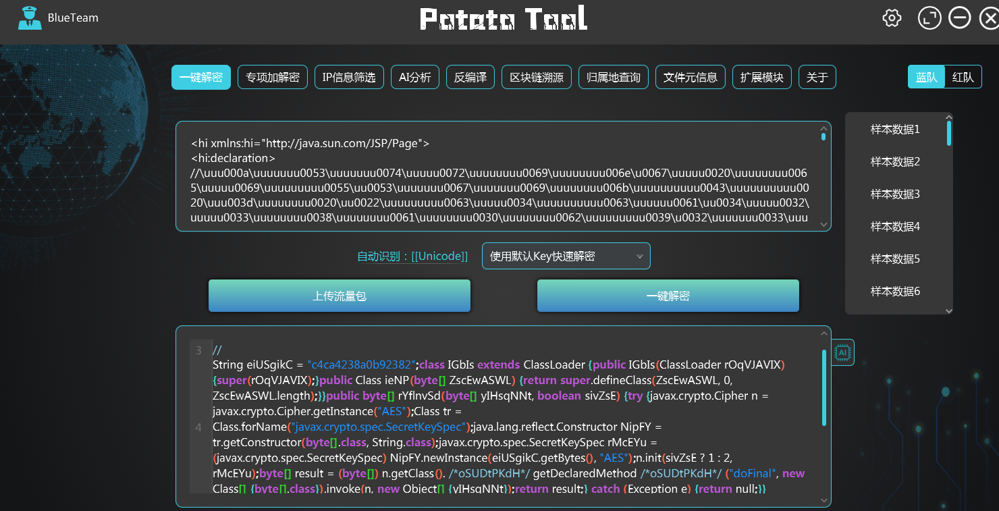Click the large 一键解密 decrypt button
This screenshot has width=999, height=511.
(668, 296)
